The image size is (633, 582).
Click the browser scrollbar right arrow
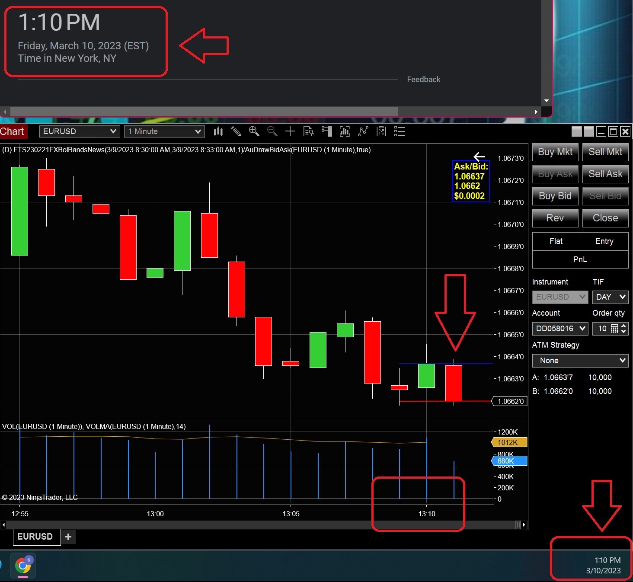coord(536,112)
